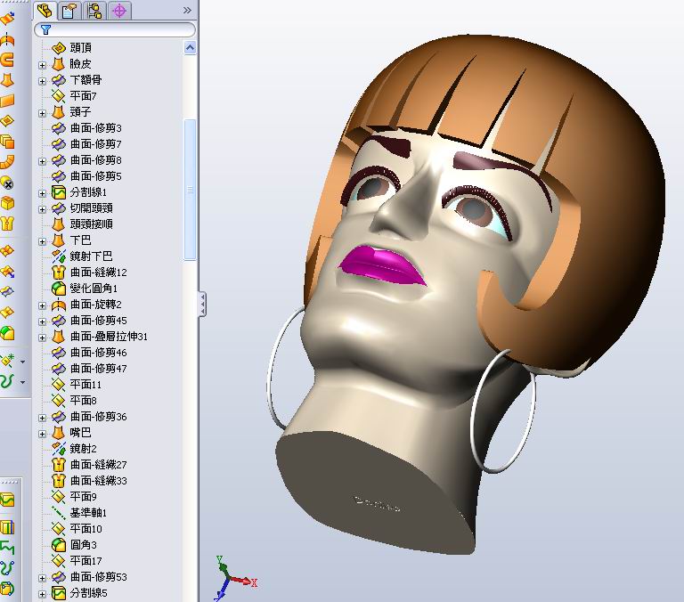
Task: Click the filter funnel icon
Action: (x=45, y=29)
